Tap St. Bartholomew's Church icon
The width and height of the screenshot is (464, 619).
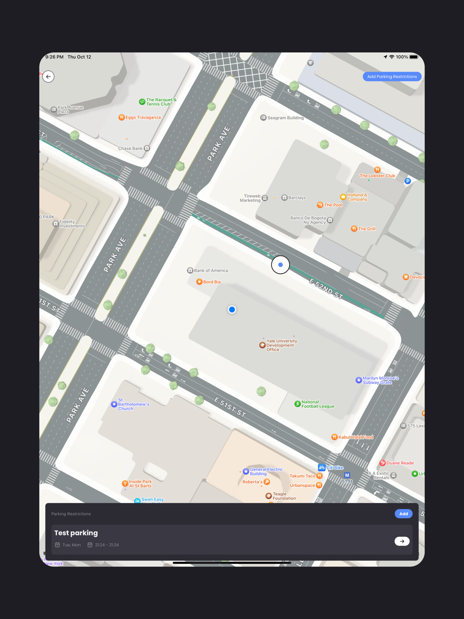114,404
